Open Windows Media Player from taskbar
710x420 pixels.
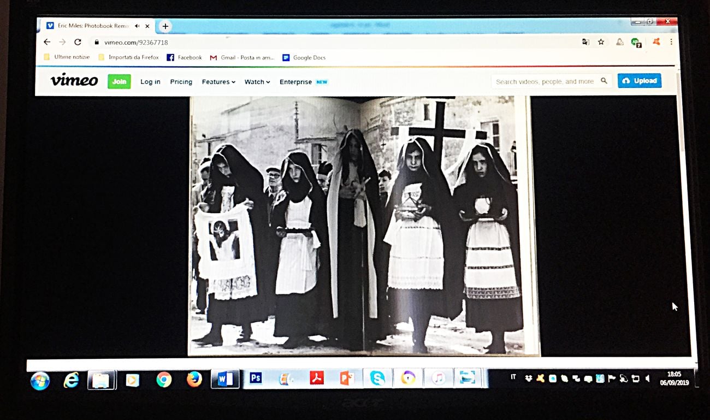pos(132,380)
